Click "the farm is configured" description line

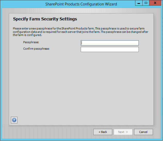coord(27,35)
